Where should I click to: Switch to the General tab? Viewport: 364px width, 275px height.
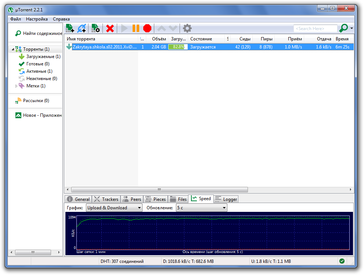tap(79, 199)
